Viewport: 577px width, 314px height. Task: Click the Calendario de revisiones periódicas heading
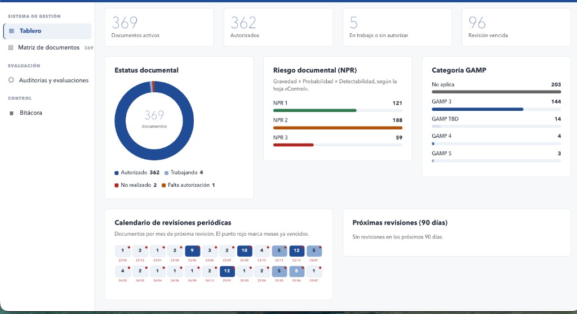coord(172,223)
